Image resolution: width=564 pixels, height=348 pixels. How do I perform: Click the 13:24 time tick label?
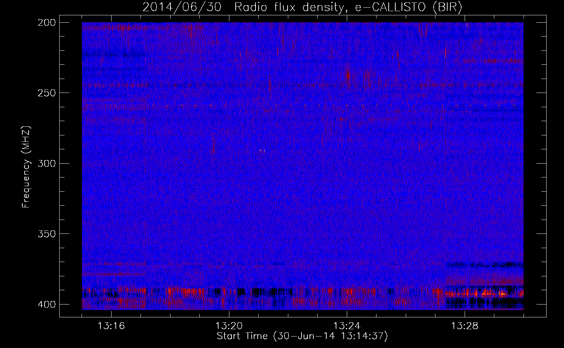click(347, 326)
